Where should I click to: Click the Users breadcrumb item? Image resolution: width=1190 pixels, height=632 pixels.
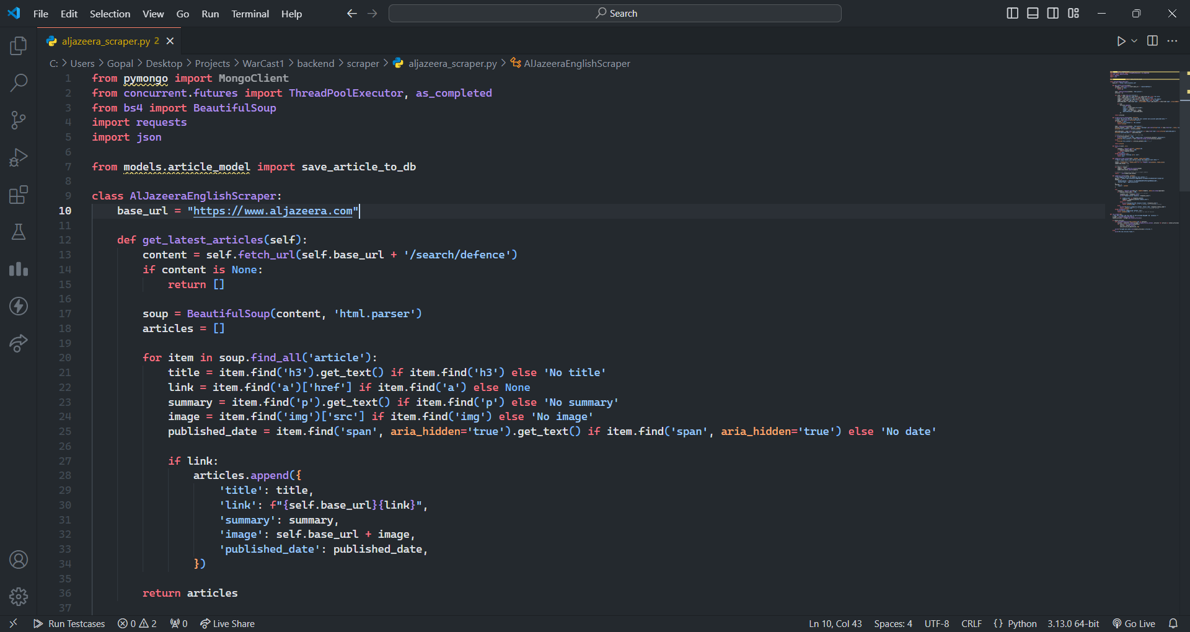82,63
